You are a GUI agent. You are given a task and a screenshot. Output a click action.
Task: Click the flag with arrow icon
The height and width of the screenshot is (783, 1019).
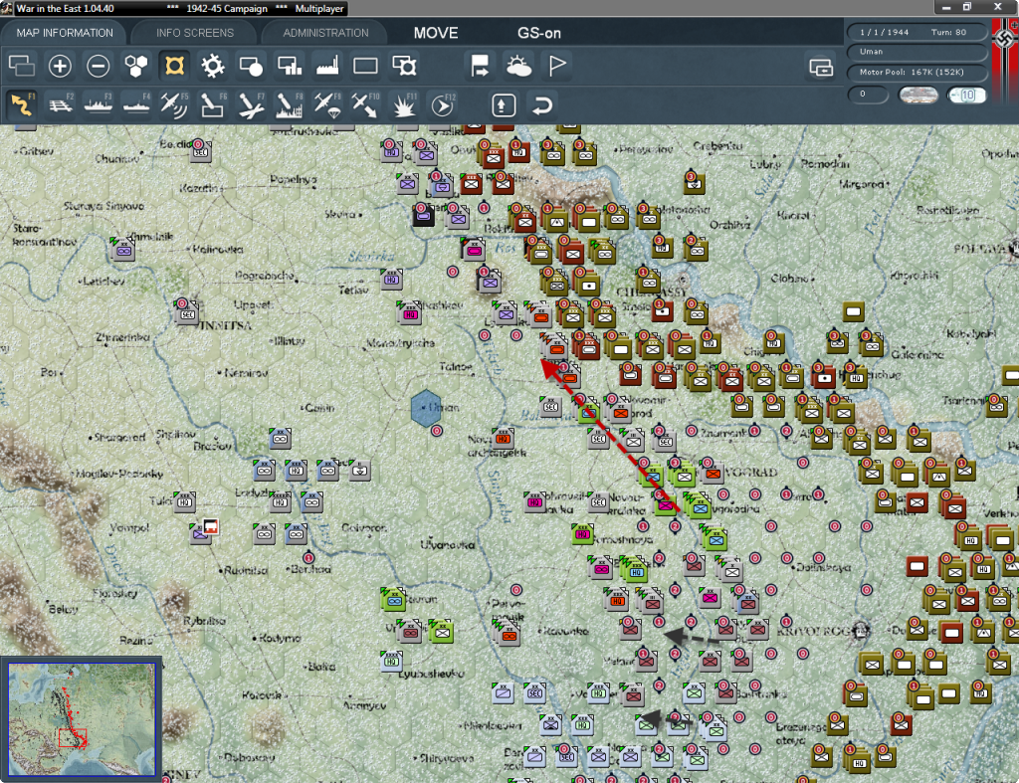tap(480, 66)
